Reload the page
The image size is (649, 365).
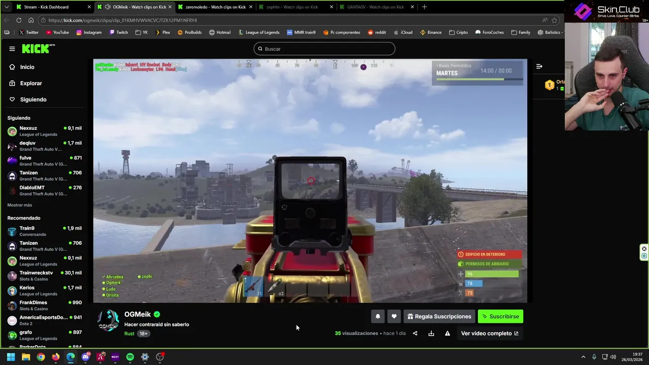tap(19, 20)
